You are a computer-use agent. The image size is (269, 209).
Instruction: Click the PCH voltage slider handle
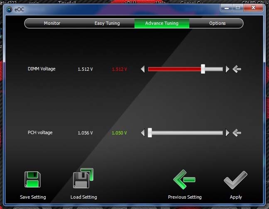pyautogui.click(x=150, y=133)
